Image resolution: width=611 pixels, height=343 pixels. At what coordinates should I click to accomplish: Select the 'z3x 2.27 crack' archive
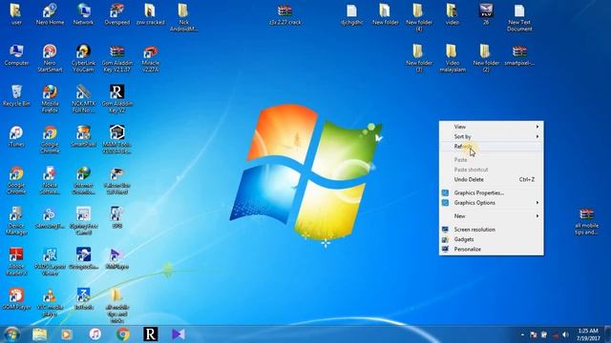(x=284, y=14)
